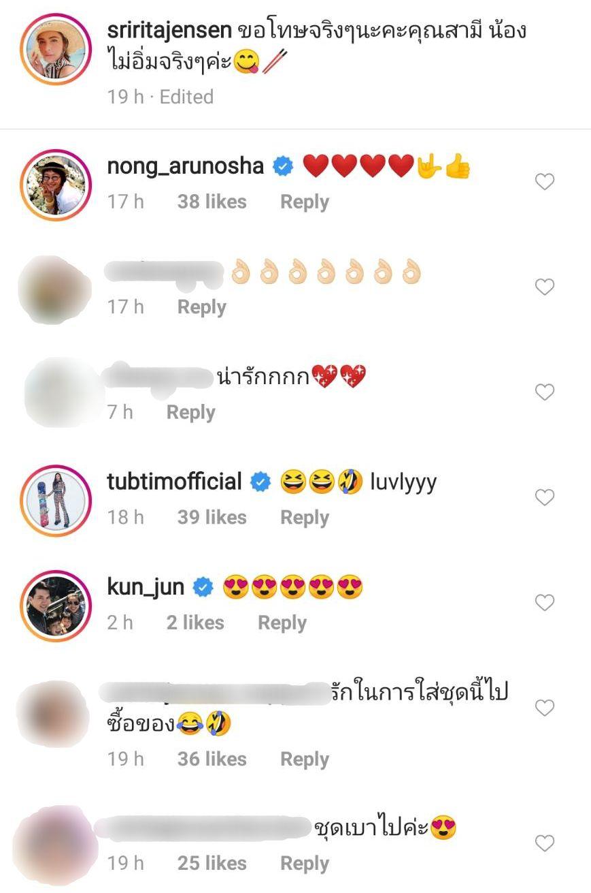Like the comment with OK hand emojis

[545, 287]
